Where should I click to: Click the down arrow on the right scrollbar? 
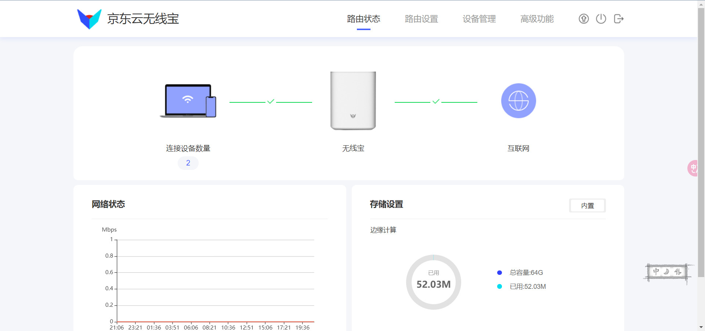702,328
